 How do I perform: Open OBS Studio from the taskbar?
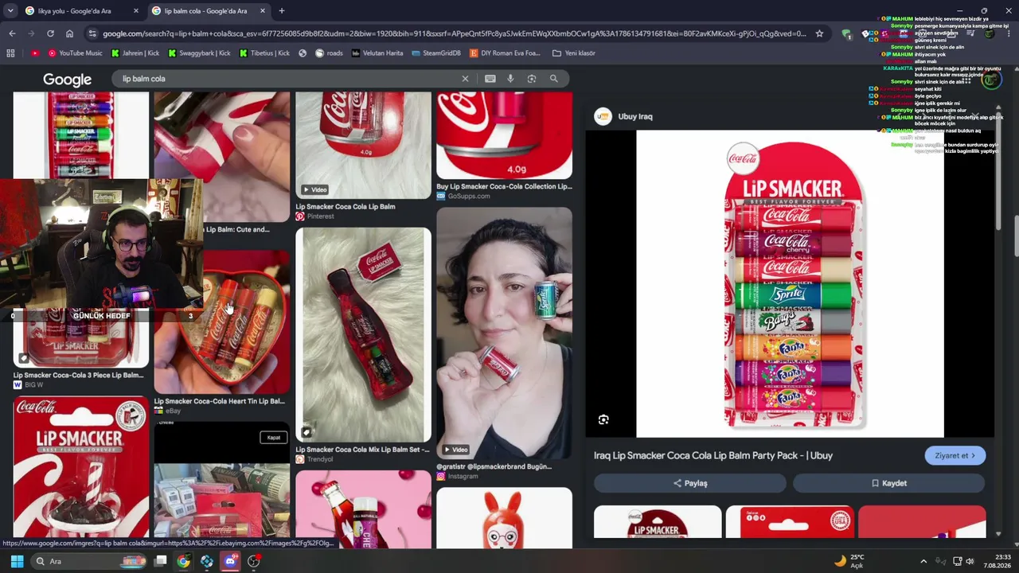point(254,561)
